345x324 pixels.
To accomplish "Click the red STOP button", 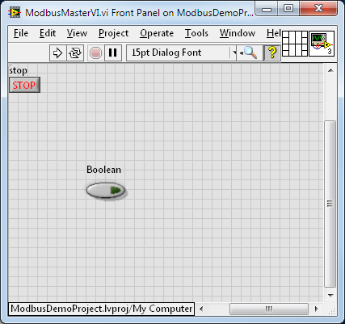I will (24, 85).
